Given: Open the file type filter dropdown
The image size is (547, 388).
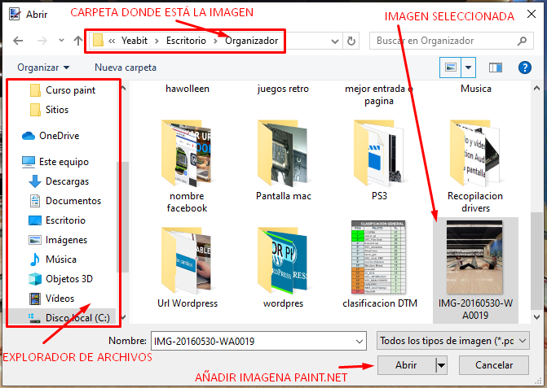Looking at the screenshot, I should [454, 341].
